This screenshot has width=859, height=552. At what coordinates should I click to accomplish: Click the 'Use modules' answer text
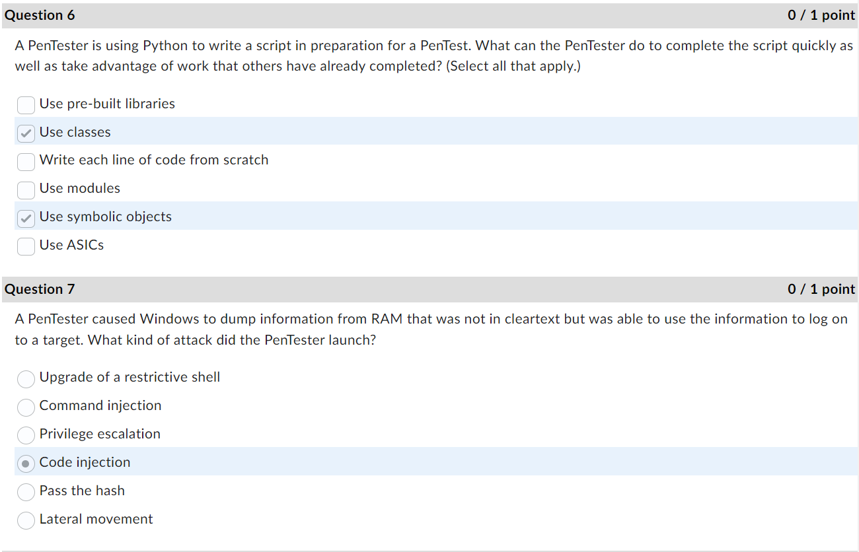[x=80, y=188]
